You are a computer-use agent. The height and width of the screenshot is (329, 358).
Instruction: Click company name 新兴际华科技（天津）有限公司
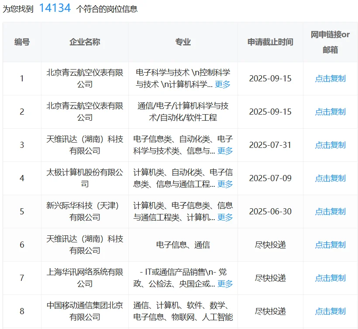pyautogui.click(x=85, y=211)
